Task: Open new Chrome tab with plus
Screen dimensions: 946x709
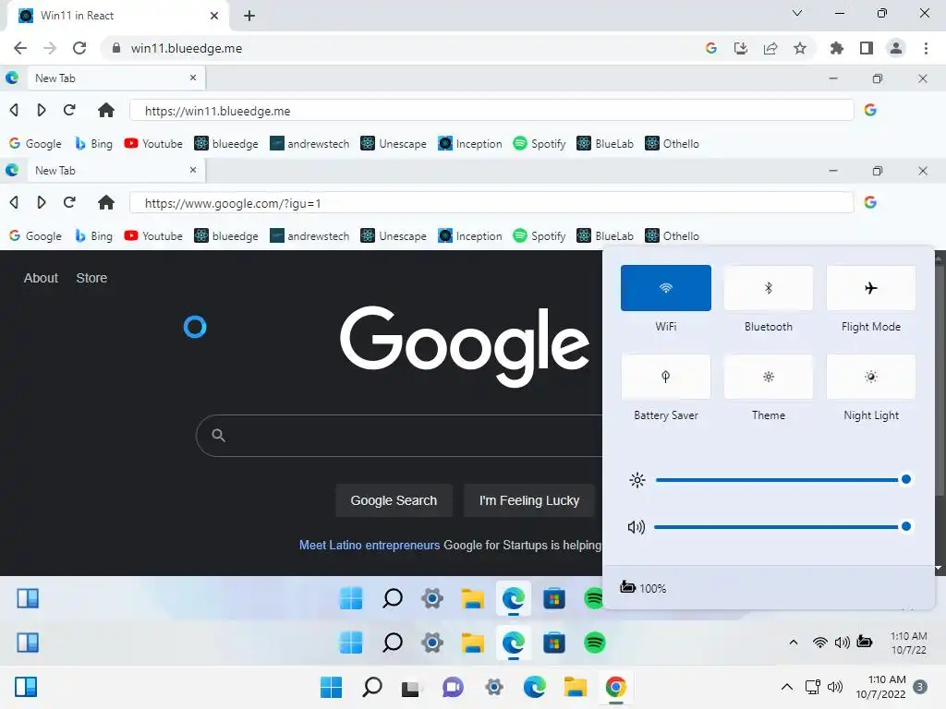Action: [x=249, y=16]
